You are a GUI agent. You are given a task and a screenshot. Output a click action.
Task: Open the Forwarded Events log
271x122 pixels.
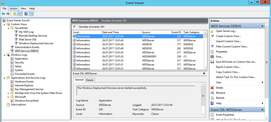pyautogui.click(x=25, y=74)
